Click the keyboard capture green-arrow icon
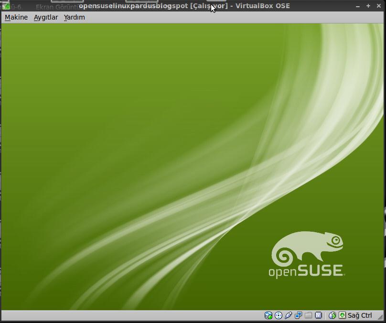Image resolution: width=386 pixels, height=323 pixels. (342, 315)
